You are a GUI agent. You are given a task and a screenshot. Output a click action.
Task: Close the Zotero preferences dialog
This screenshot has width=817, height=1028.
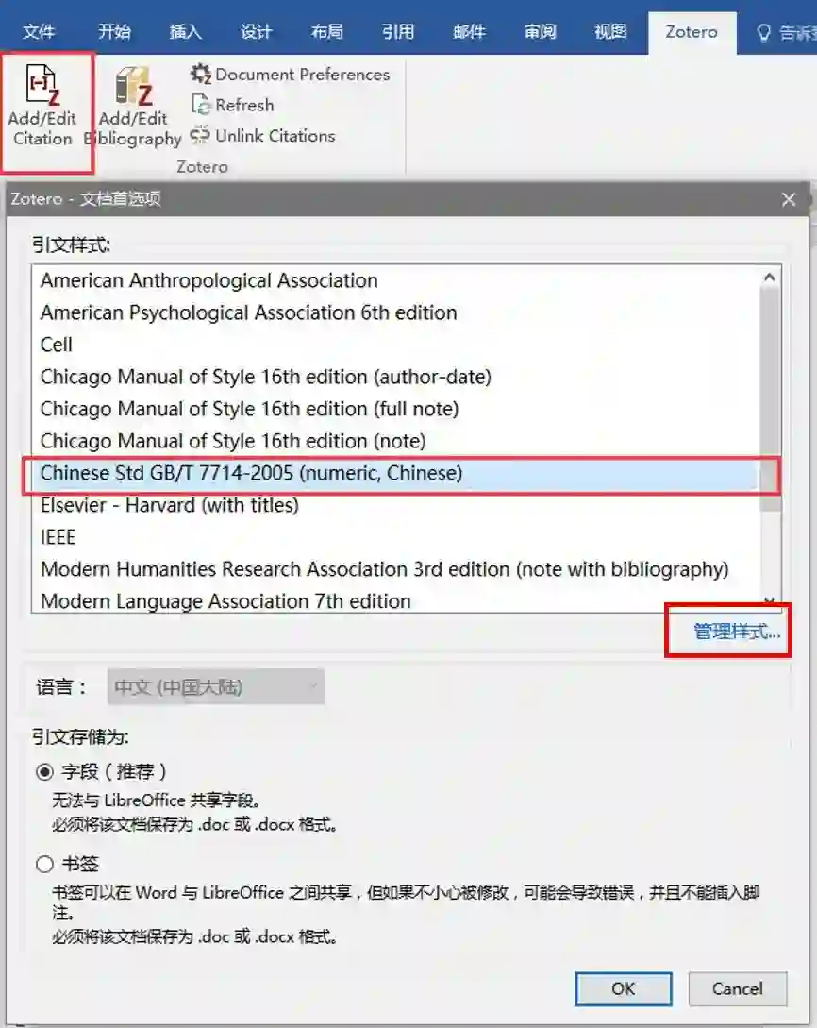(x=789, y=199)
